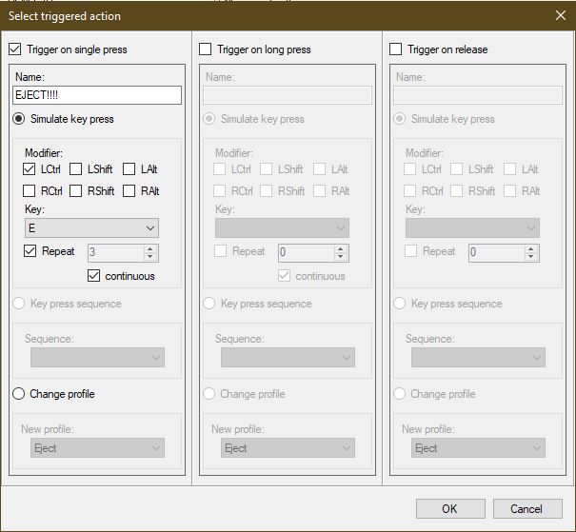Select Change profile in single press panel
The height and width of the screenshot is (532, 576).
click(x=19, y=394)
